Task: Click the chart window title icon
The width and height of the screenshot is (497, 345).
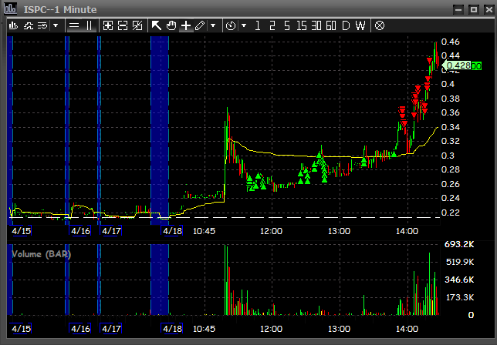Action: click(10, 8)
